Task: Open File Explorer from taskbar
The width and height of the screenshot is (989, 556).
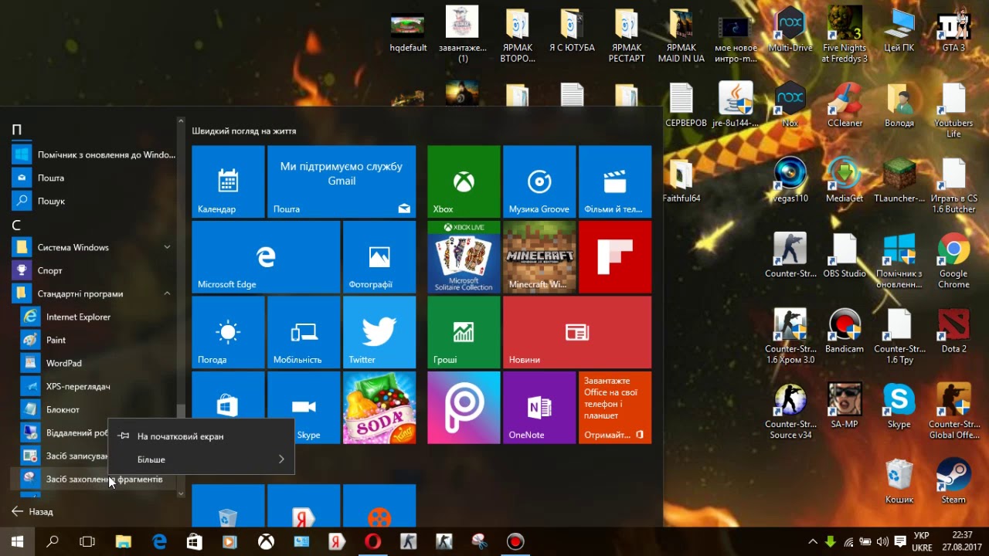Action: (124, 542)
